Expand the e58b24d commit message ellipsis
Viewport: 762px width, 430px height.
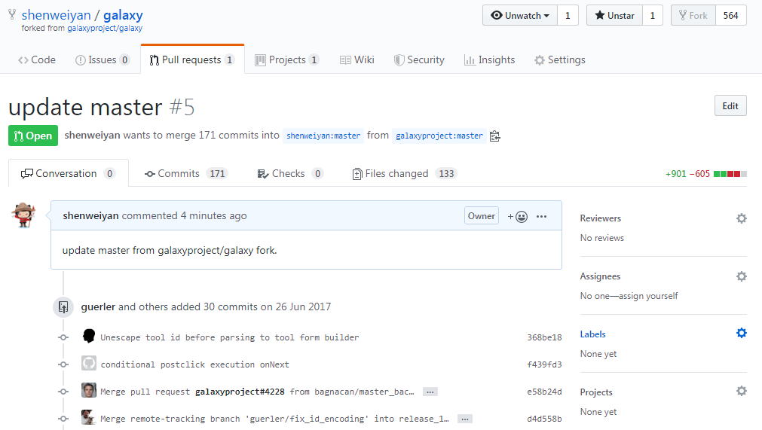pos(430,392)
